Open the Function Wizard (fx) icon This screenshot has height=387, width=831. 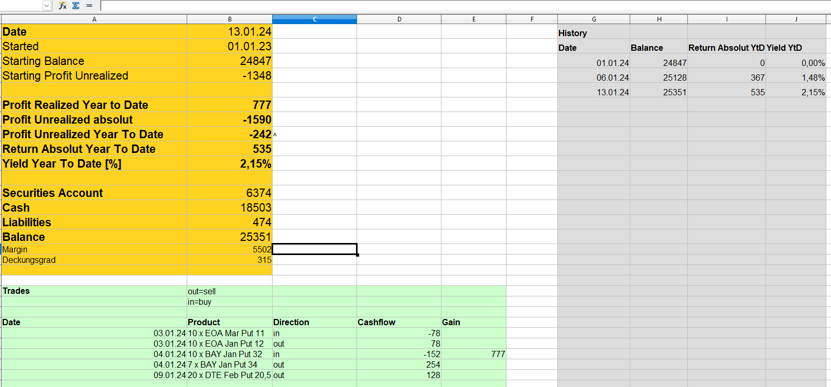[62, 5]
